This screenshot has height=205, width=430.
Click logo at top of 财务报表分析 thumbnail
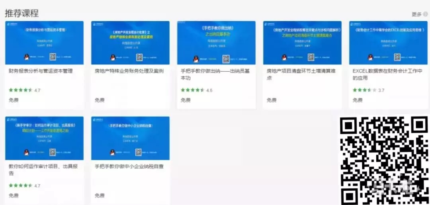(13, 24)
